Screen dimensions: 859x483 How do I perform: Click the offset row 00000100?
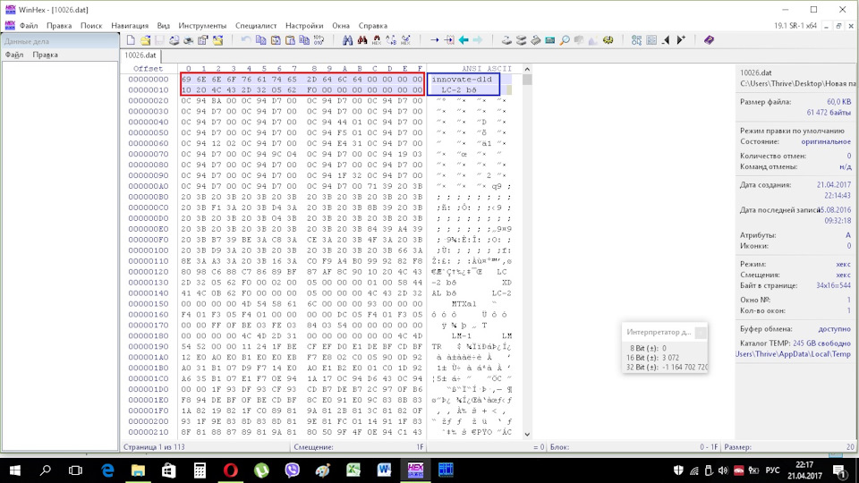[149, 250]
